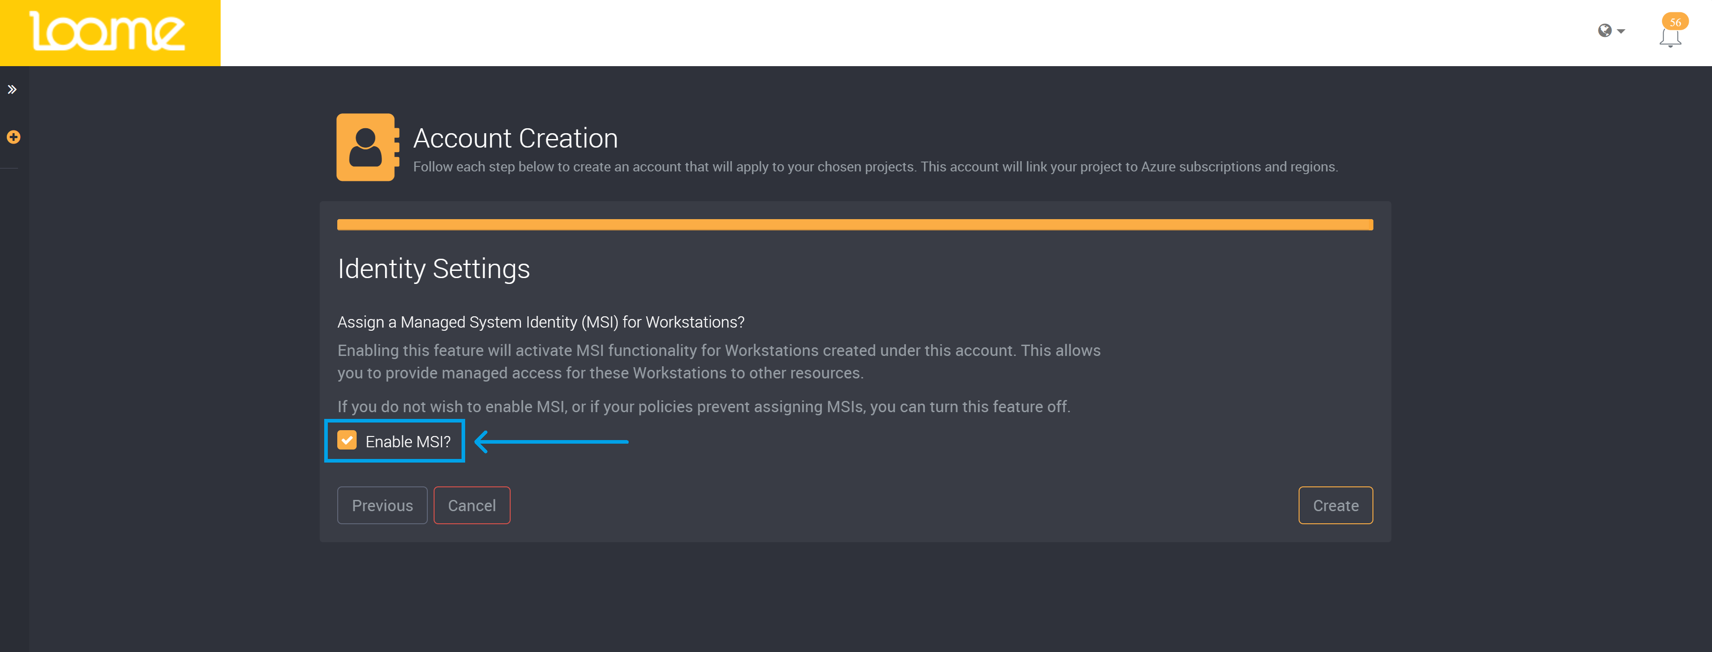Go back with the Previous button
1712x652 pixels.
click(382, 505)
